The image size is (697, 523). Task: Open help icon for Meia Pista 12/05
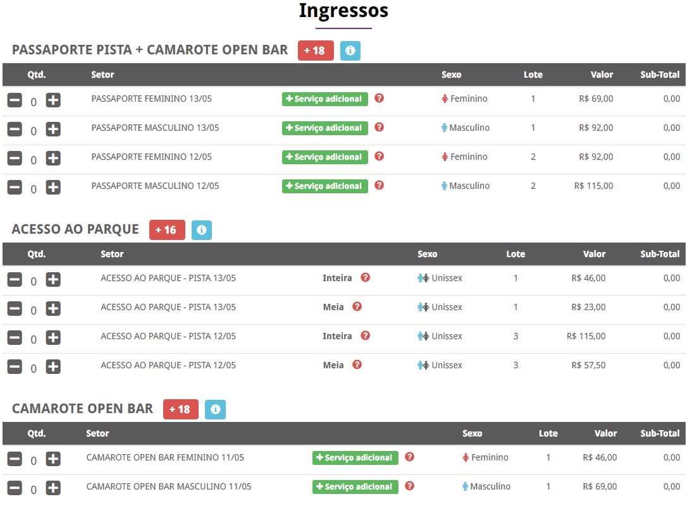coord(357,365)
